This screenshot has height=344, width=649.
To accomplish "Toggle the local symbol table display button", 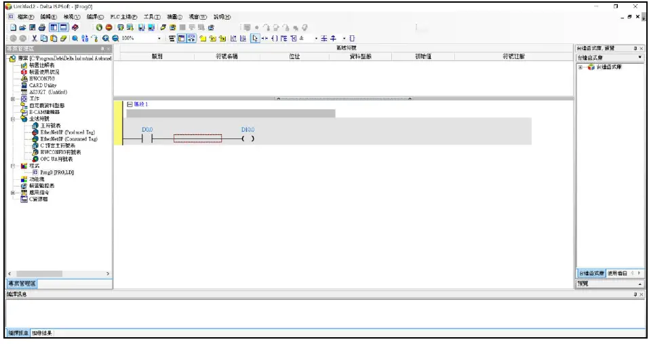I will [x=181, y=38].
